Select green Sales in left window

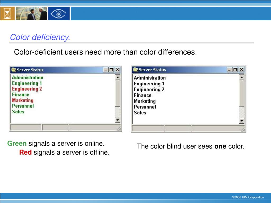tap(18, 112)
